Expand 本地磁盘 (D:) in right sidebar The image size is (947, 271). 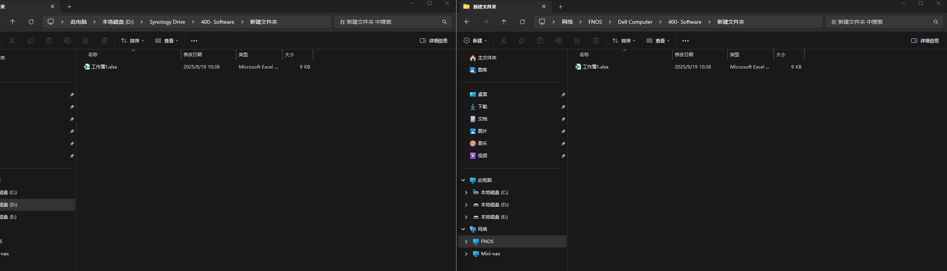pyautogui.click(x=466, y=204)
